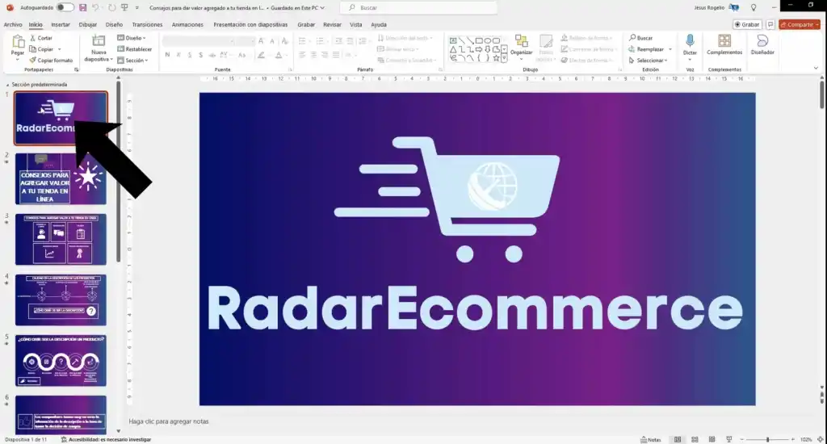Select slide 2 thumbnail Consejos para agregar valor
The width and height of the screenshot is (827, 444).
point(61,178)
